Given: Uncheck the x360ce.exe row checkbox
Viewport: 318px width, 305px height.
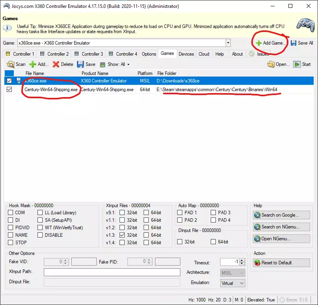Looking at the screenshot, I should pyautogui.click(x=9, y=81).
